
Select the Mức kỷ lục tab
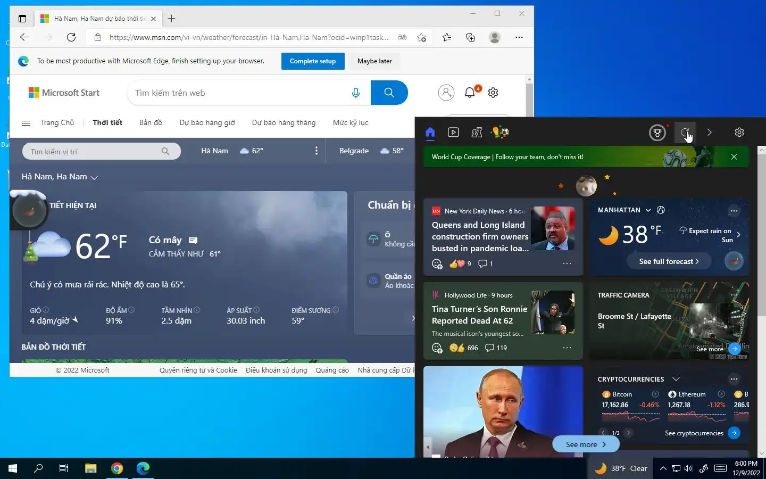351,123
